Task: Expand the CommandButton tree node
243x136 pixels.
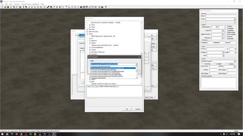Action: click(90, 48)
